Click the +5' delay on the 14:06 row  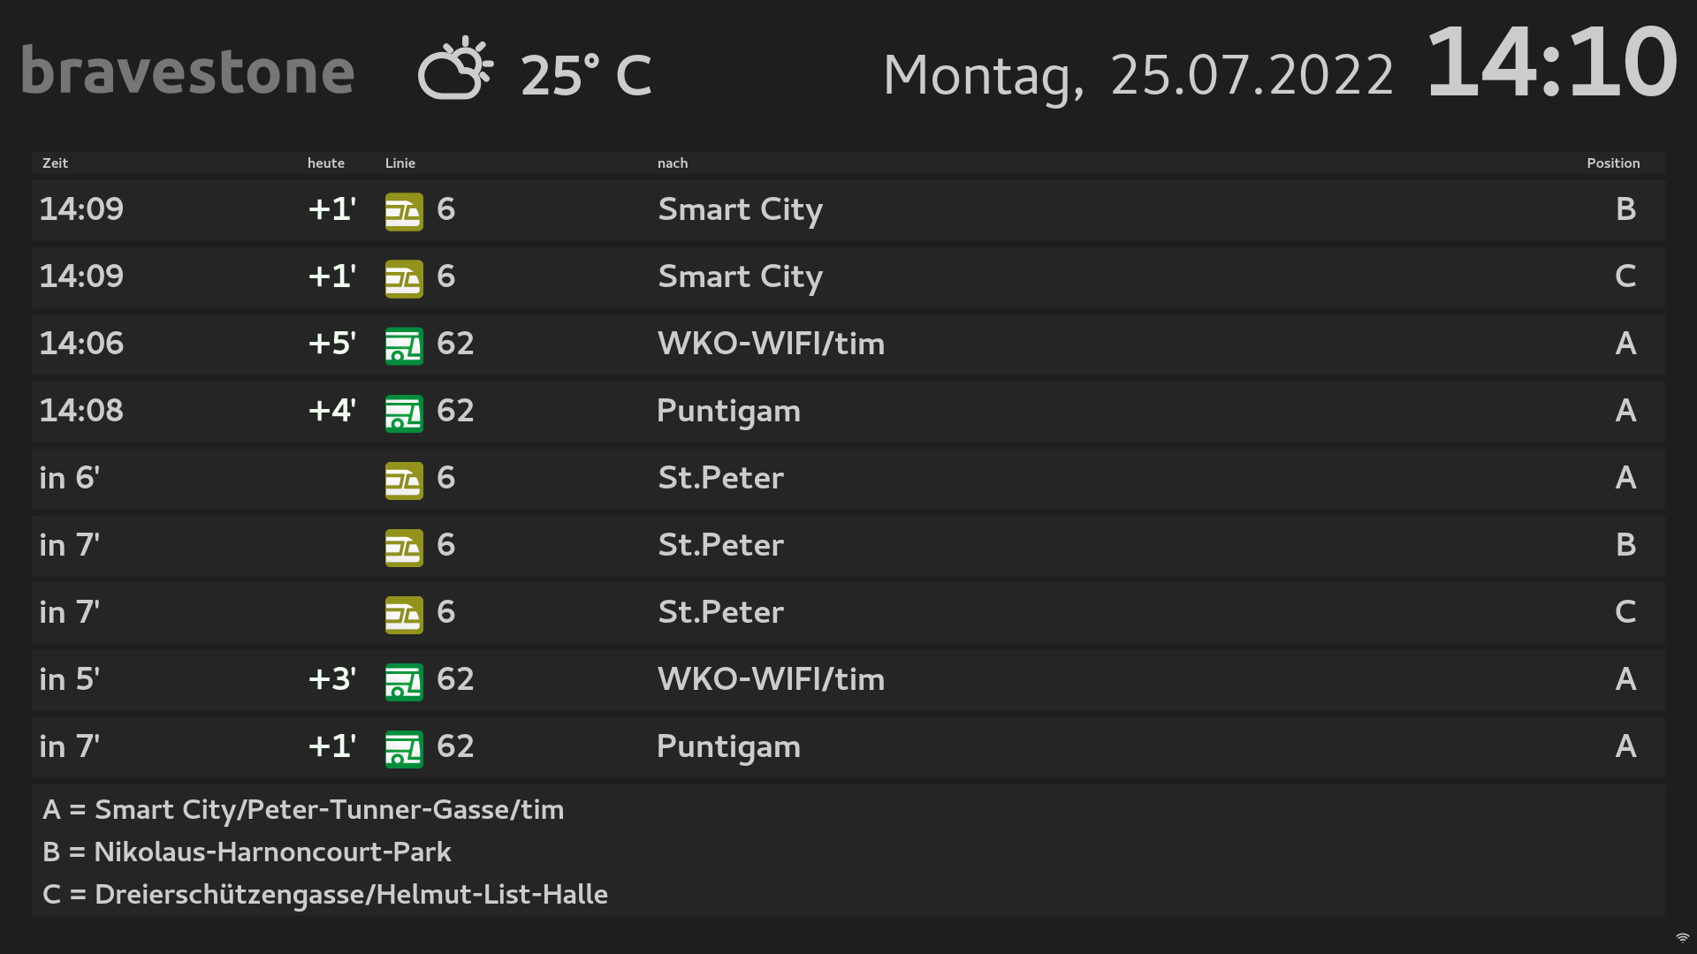331,344
